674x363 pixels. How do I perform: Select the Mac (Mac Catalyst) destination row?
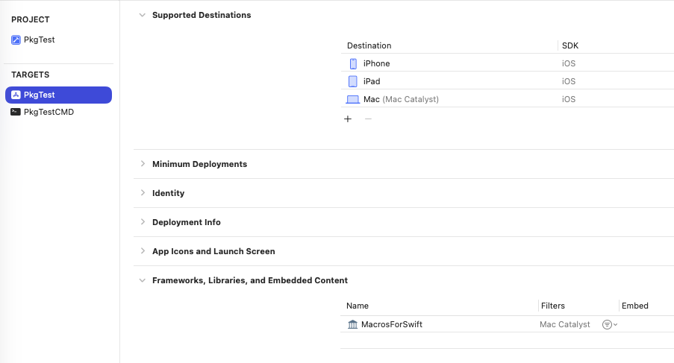(x=448, y=100)
